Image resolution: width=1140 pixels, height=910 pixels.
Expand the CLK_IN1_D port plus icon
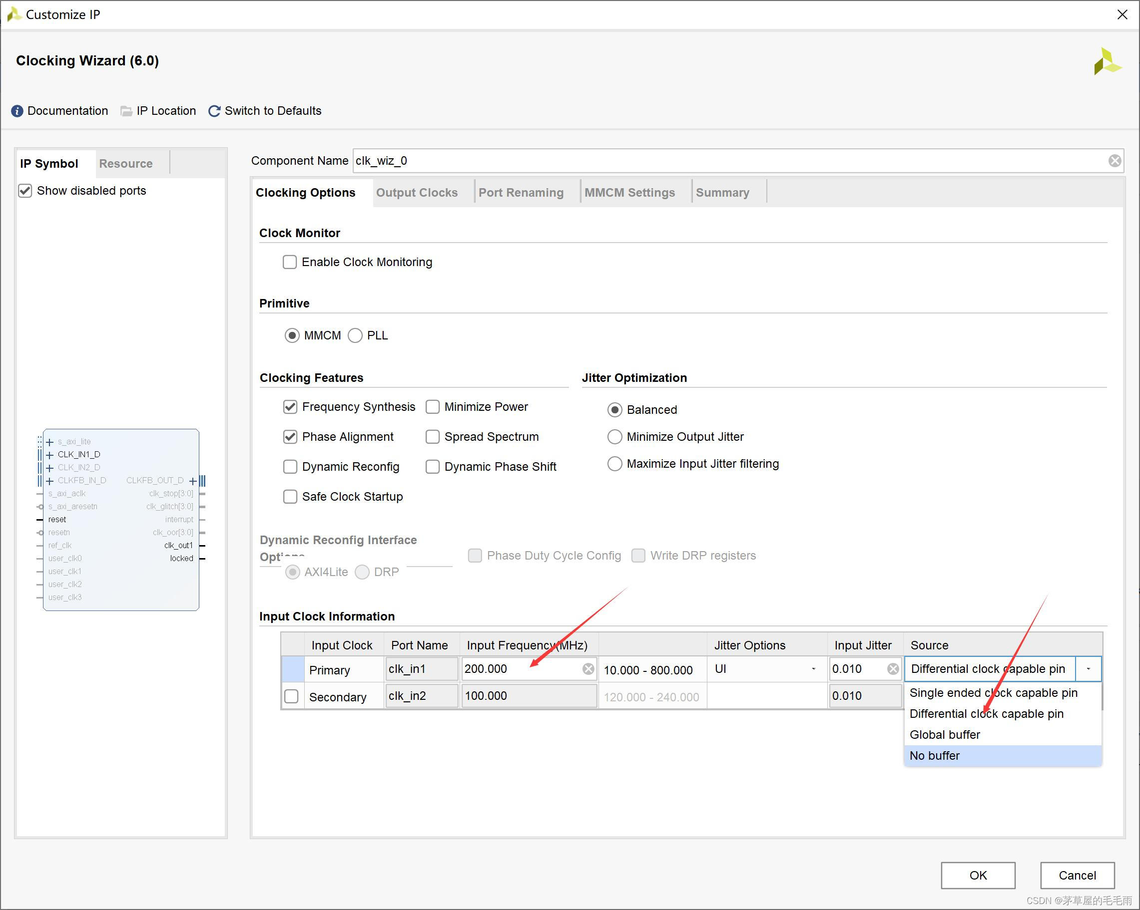(49, 455)
